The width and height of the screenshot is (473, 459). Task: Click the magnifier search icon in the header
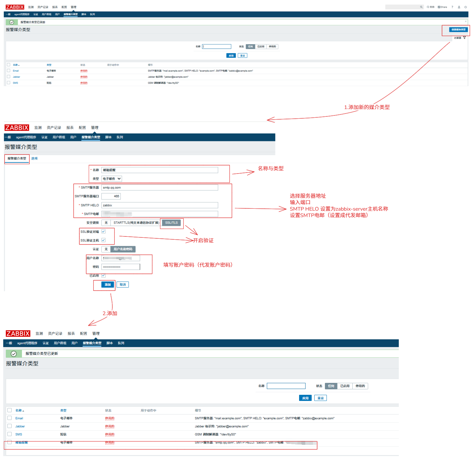click(421, 7)
